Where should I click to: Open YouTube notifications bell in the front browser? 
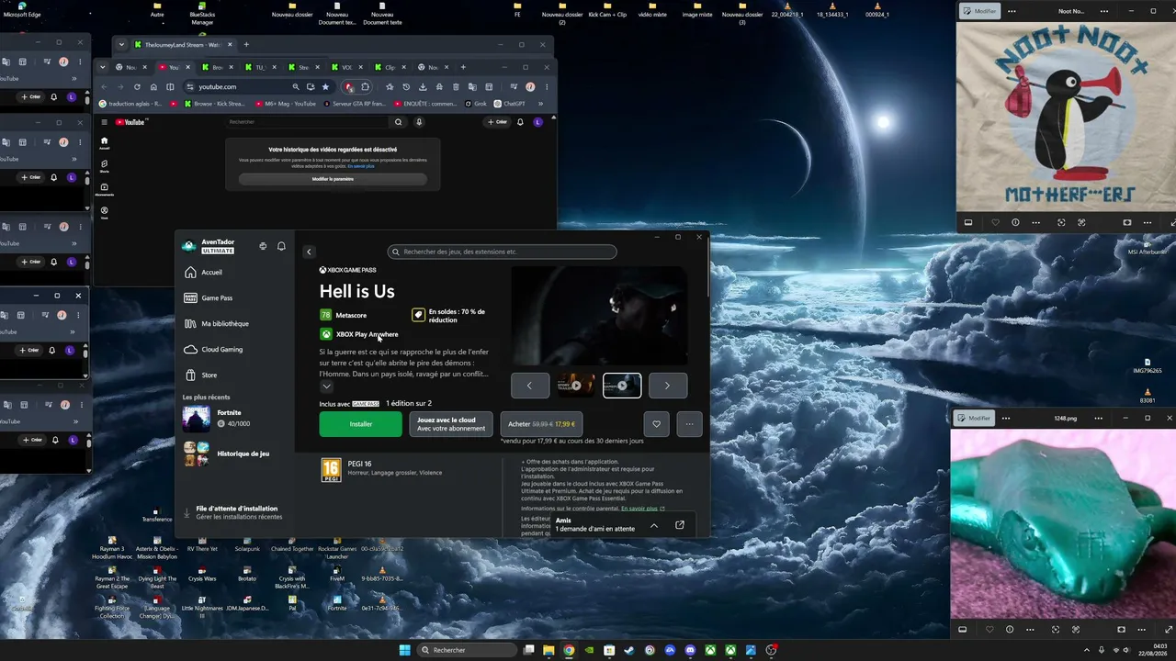click(522, 122)
